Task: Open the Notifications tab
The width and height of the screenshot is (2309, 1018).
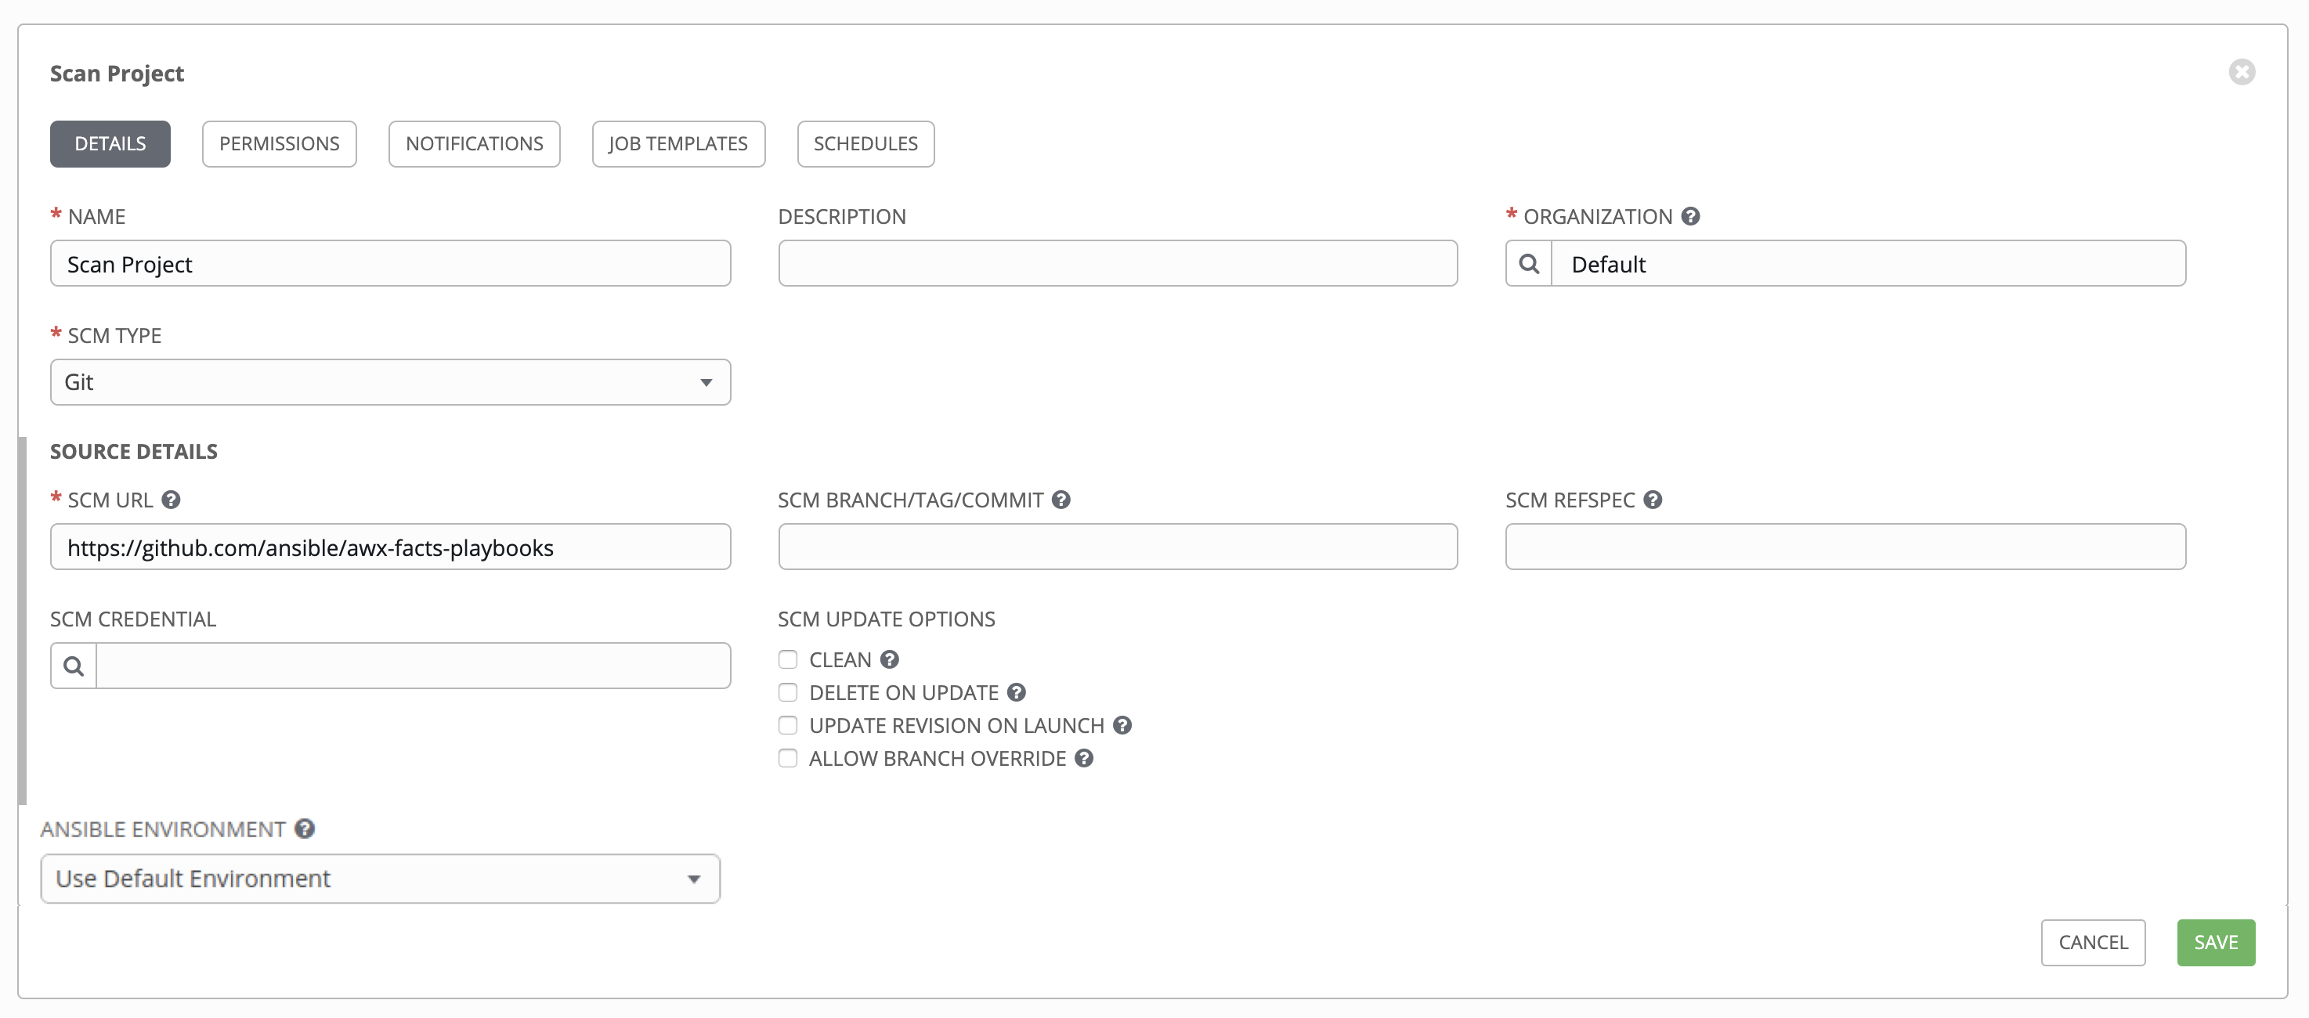Action: click(x=474, y=143)
